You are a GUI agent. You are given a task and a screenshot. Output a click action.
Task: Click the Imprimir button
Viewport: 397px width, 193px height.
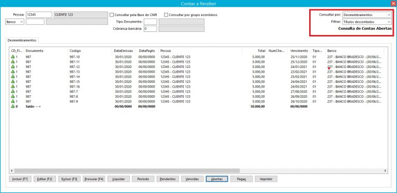click(x=266, y=179)
